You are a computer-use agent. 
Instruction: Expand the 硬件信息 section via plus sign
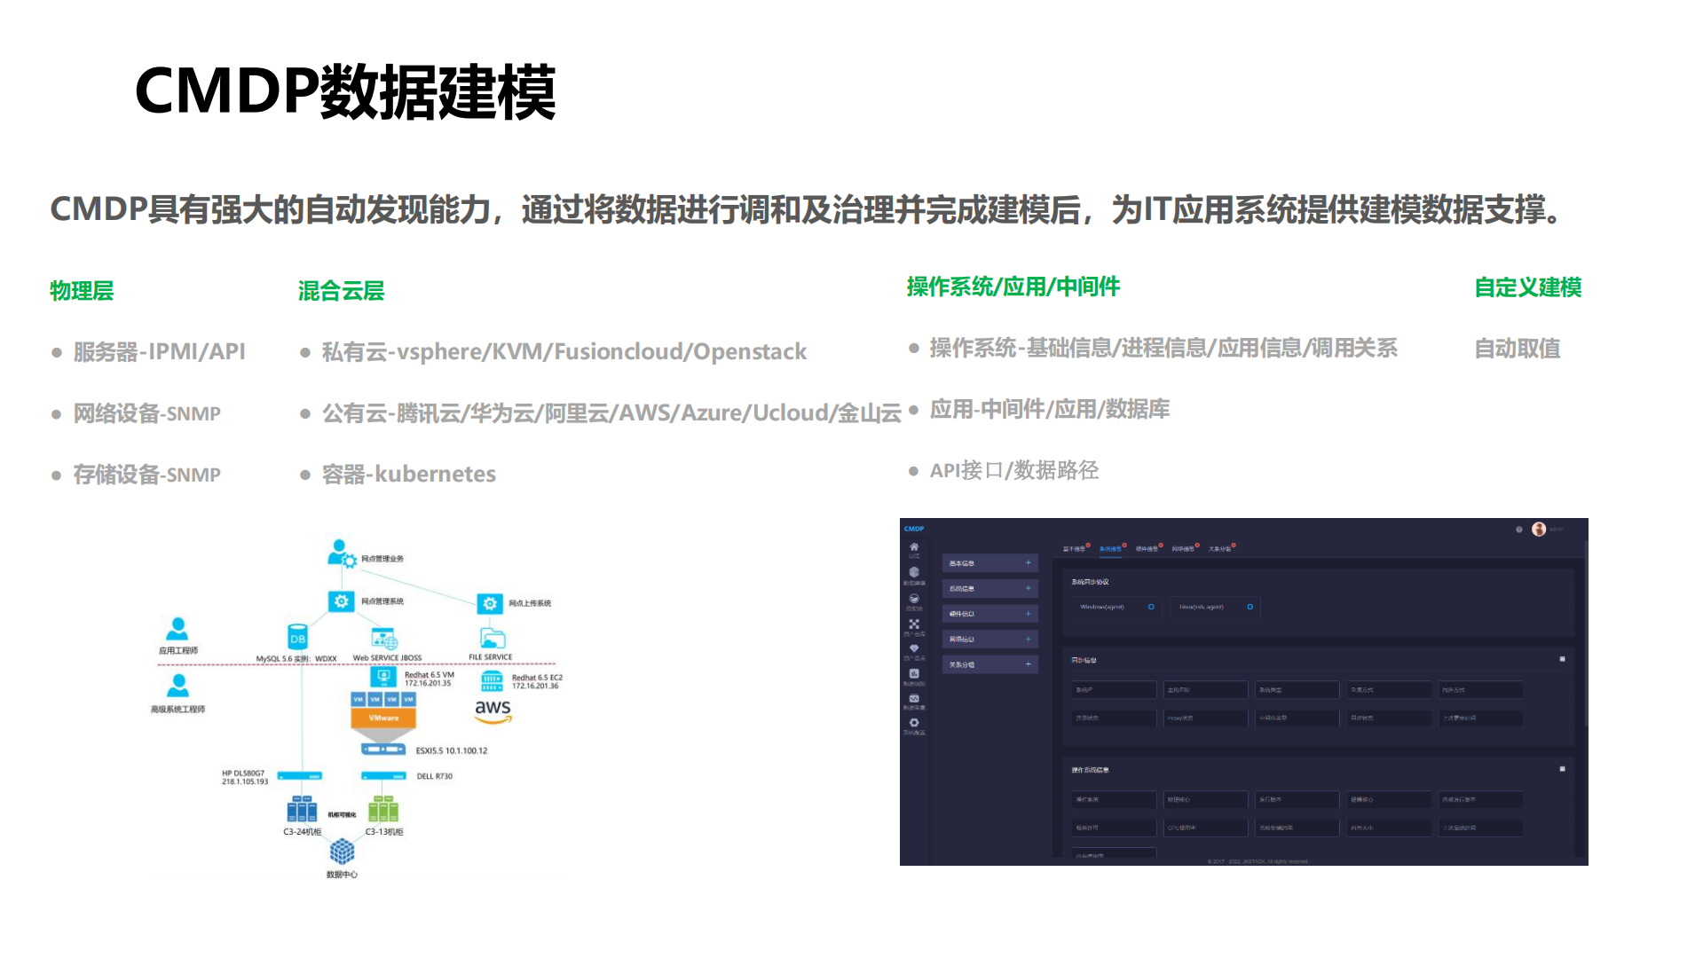click(1028, 614)
